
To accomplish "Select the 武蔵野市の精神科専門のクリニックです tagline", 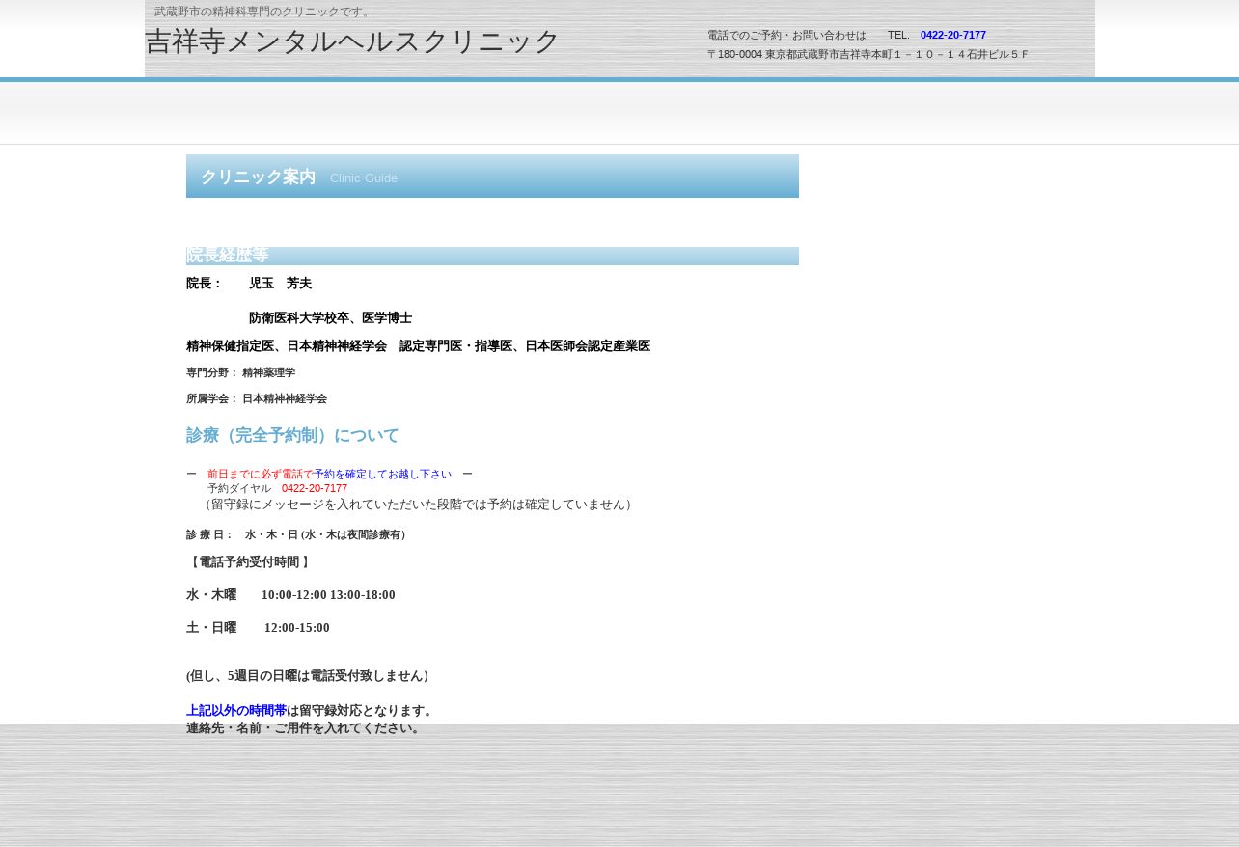I will click(264, 12).
